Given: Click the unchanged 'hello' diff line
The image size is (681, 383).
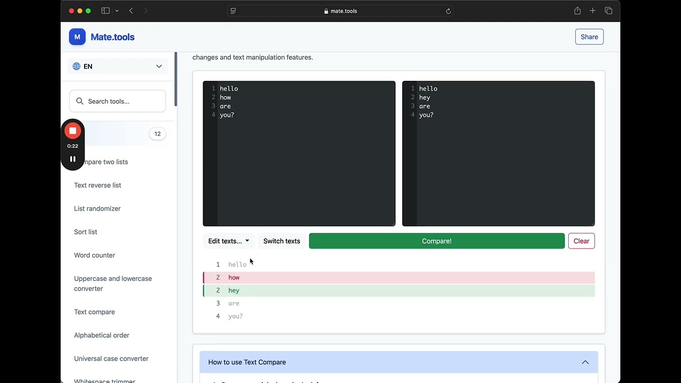Looking at the screenshot, I should tap(399, 264).
